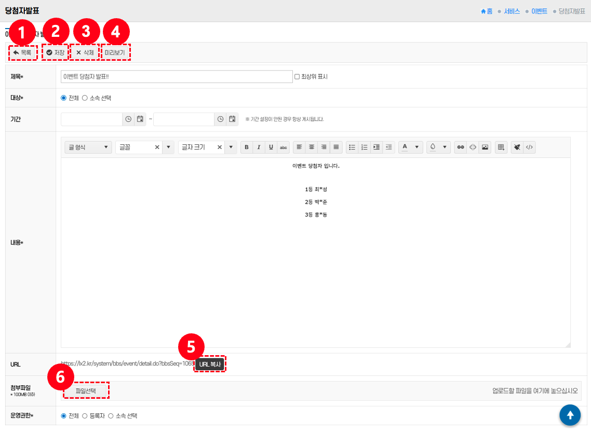Select 등록자 under 운영권한
Screen dimensions: 591x432
pos(85,416)
